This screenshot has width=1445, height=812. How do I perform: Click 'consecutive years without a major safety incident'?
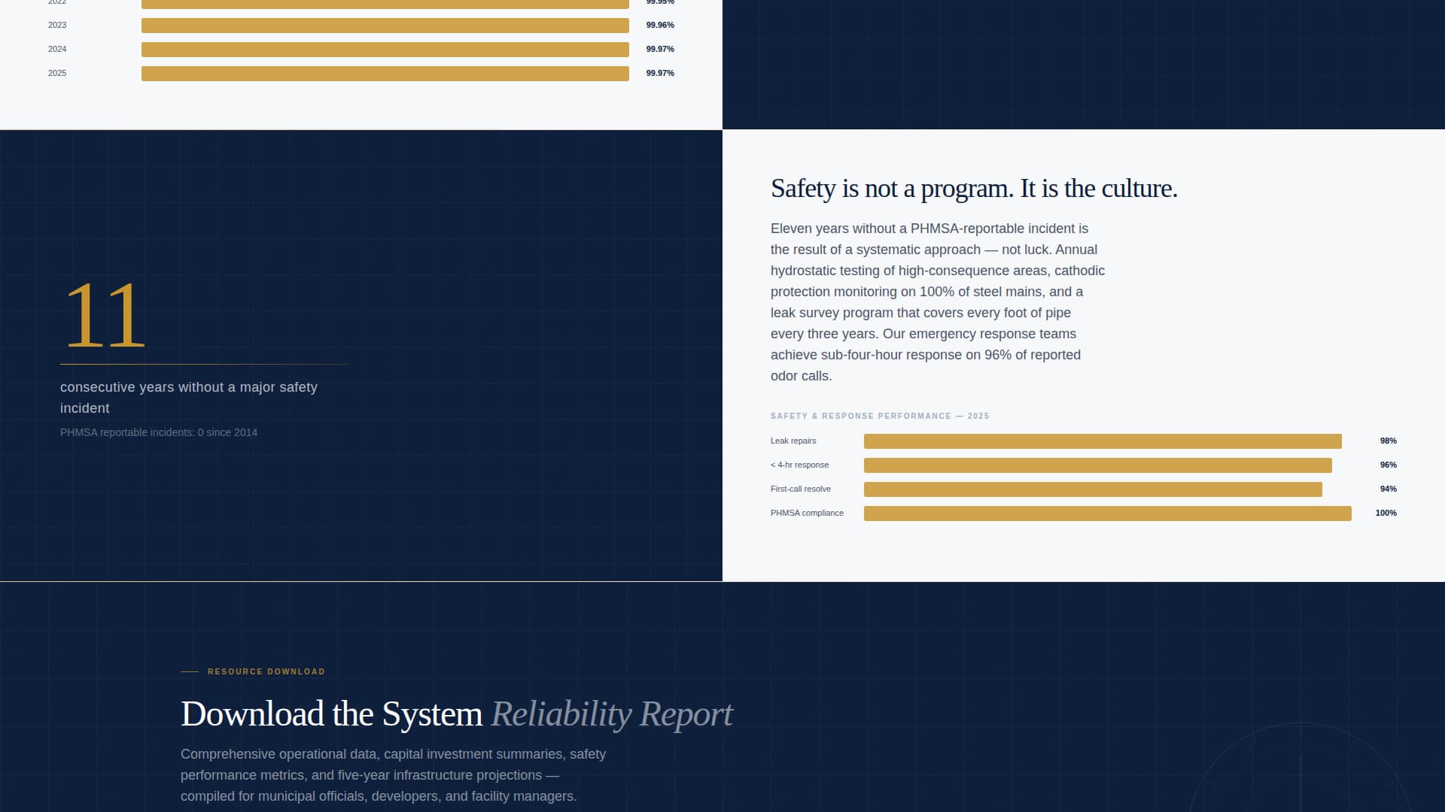pos(189,398)
